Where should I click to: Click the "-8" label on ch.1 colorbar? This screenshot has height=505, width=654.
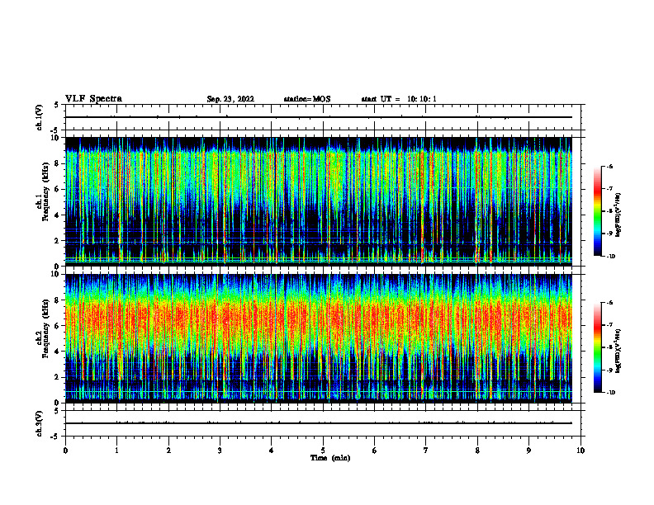(609, 211)
